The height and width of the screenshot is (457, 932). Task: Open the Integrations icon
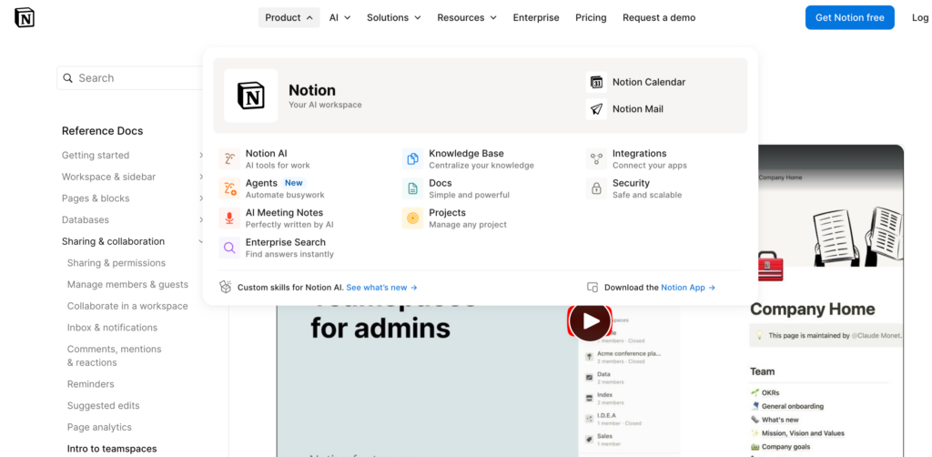coord(596,159)
